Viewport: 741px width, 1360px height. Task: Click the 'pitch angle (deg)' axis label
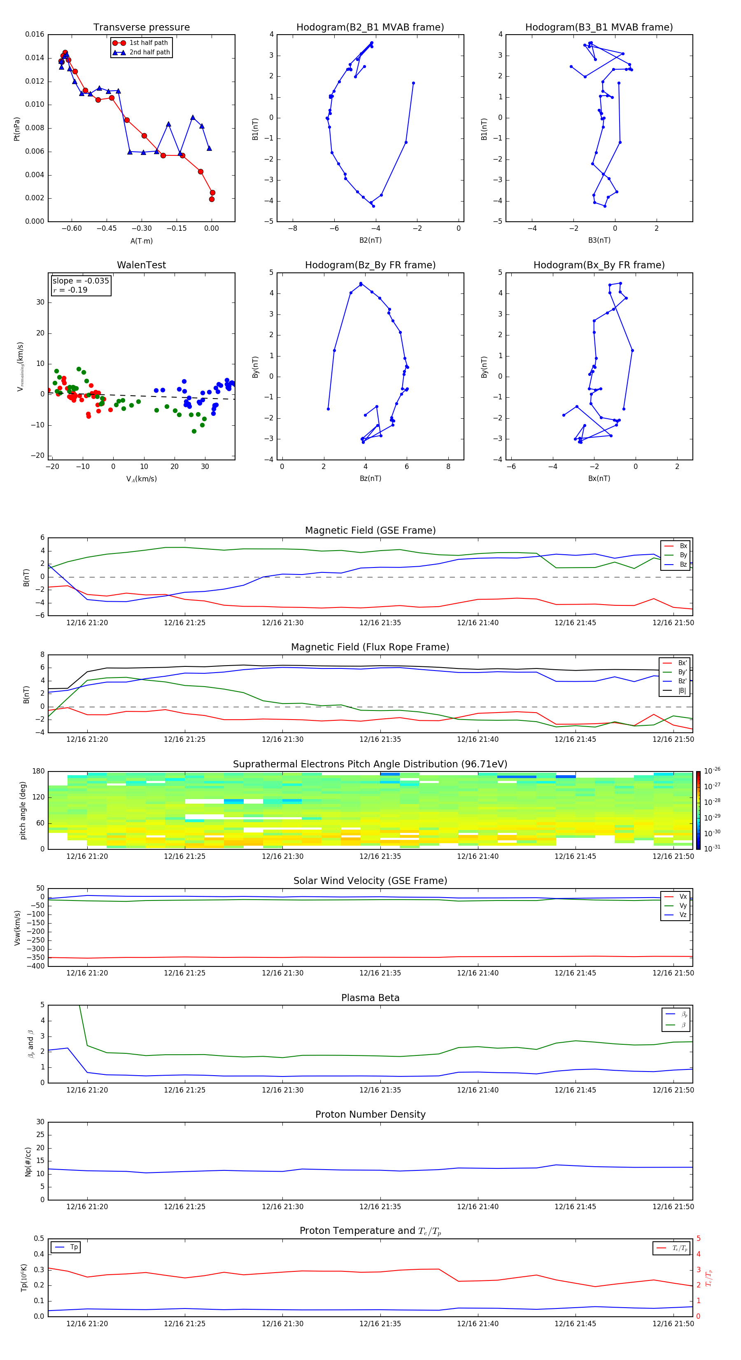click(x=23, y=810)
